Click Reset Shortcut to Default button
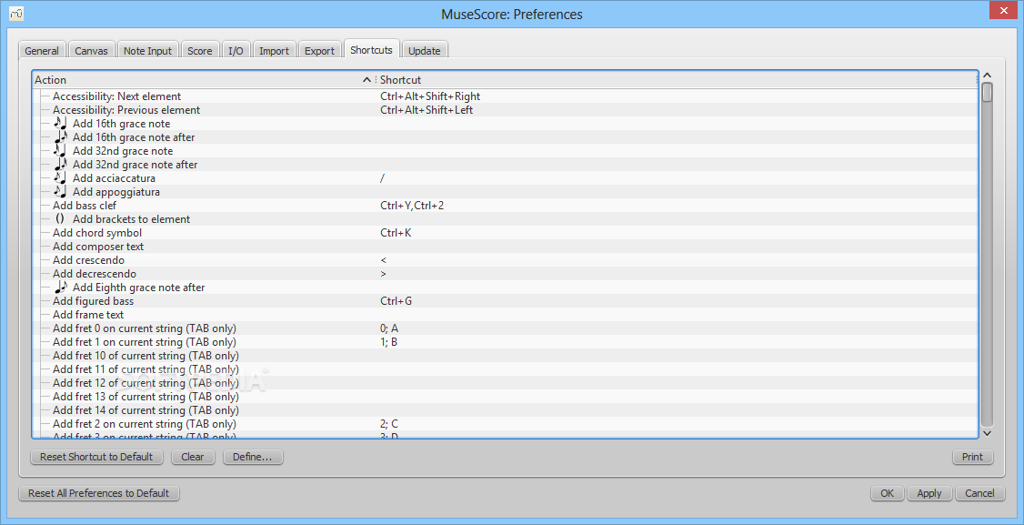This screenshot has width=1024, height=525. [x=96, y=457]
